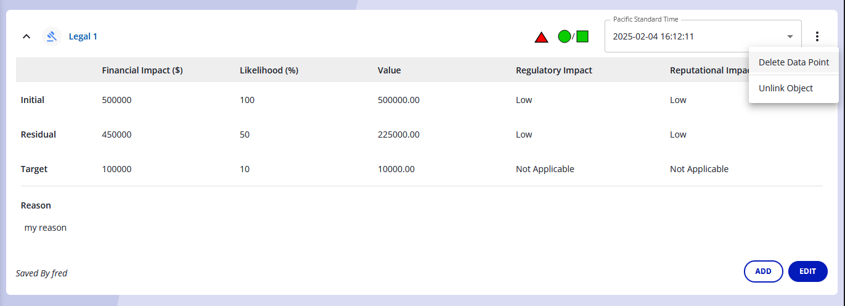The image size is (845, 306).
Task: Click the Financial Impact ($) column header
Action: (142, 70)
